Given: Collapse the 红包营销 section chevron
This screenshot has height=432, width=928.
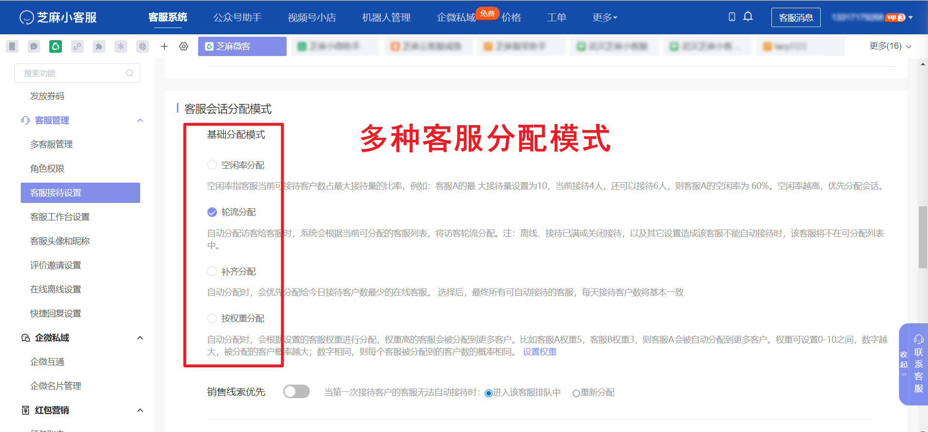Looking at the screenshot, I should click(140, 410).
